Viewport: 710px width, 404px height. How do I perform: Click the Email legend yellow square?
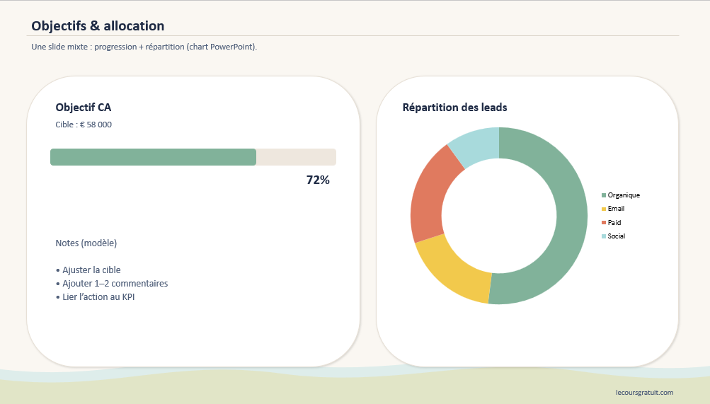(604, 209)
